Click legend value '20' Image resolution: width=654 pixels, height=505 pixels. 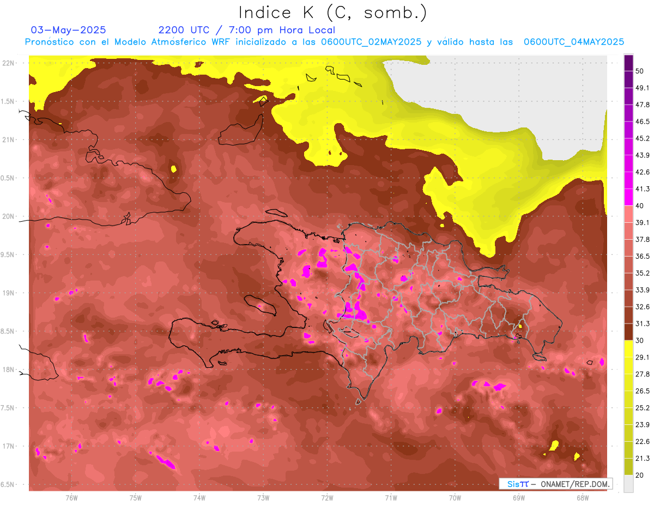click(x=640, y=475)
